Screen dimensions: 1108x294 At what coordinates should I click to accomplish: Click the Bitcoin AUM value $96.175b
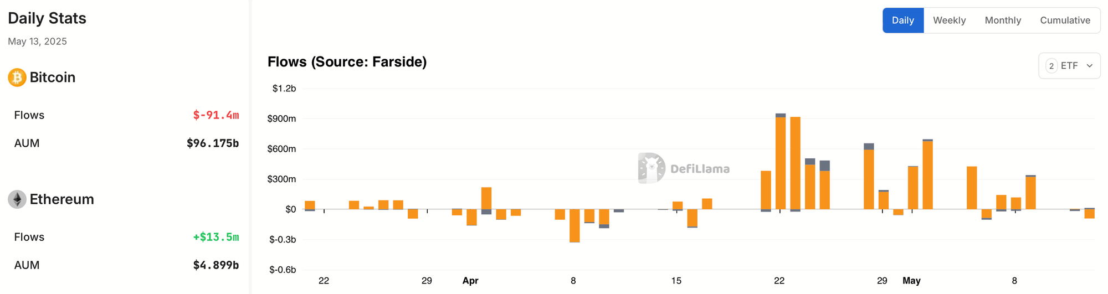(213, 143)
